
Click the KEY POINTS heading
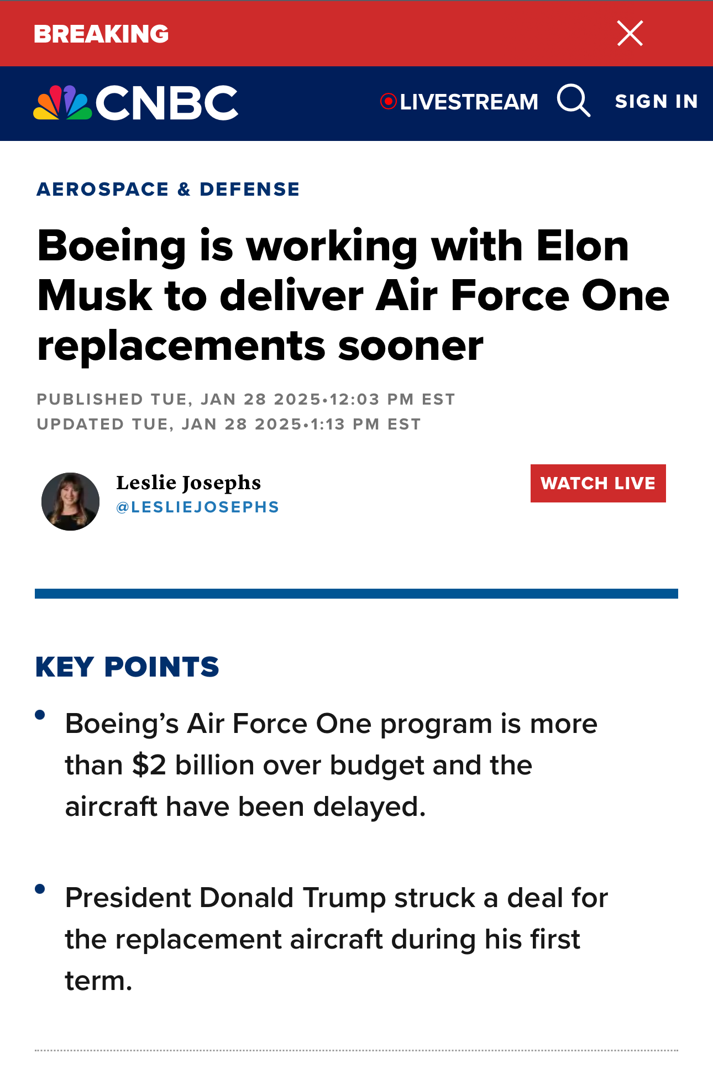point(127,667)
